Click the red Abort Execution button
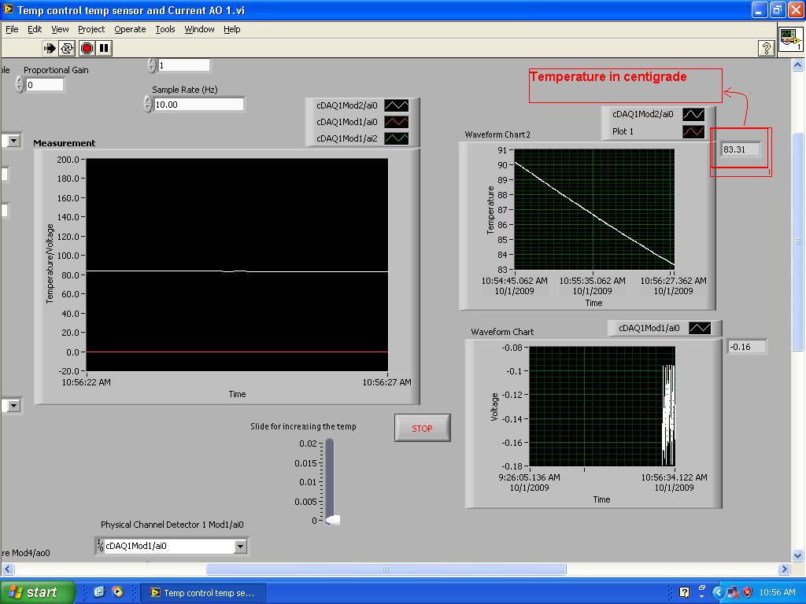The width and height of the screenshot is (806, 604). 87,48
